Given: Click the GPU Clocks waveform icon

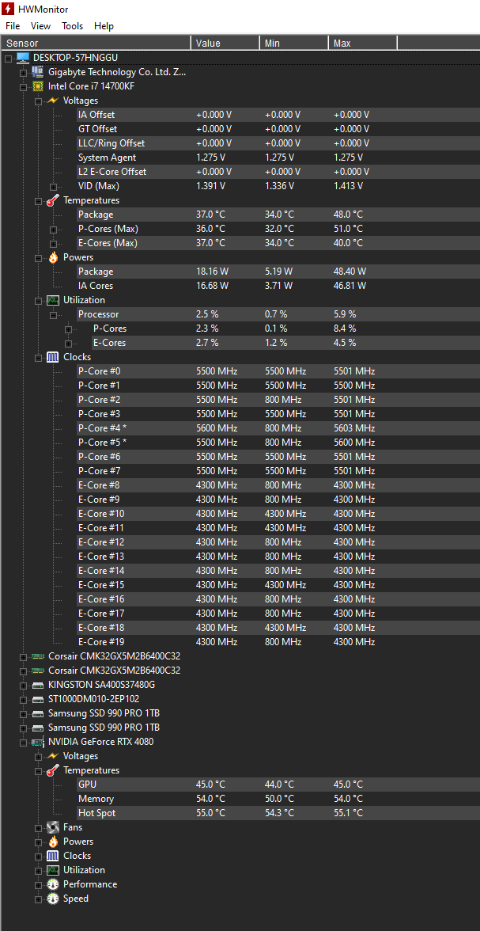Looking at the screenshot, I should [x=53, y=856].
